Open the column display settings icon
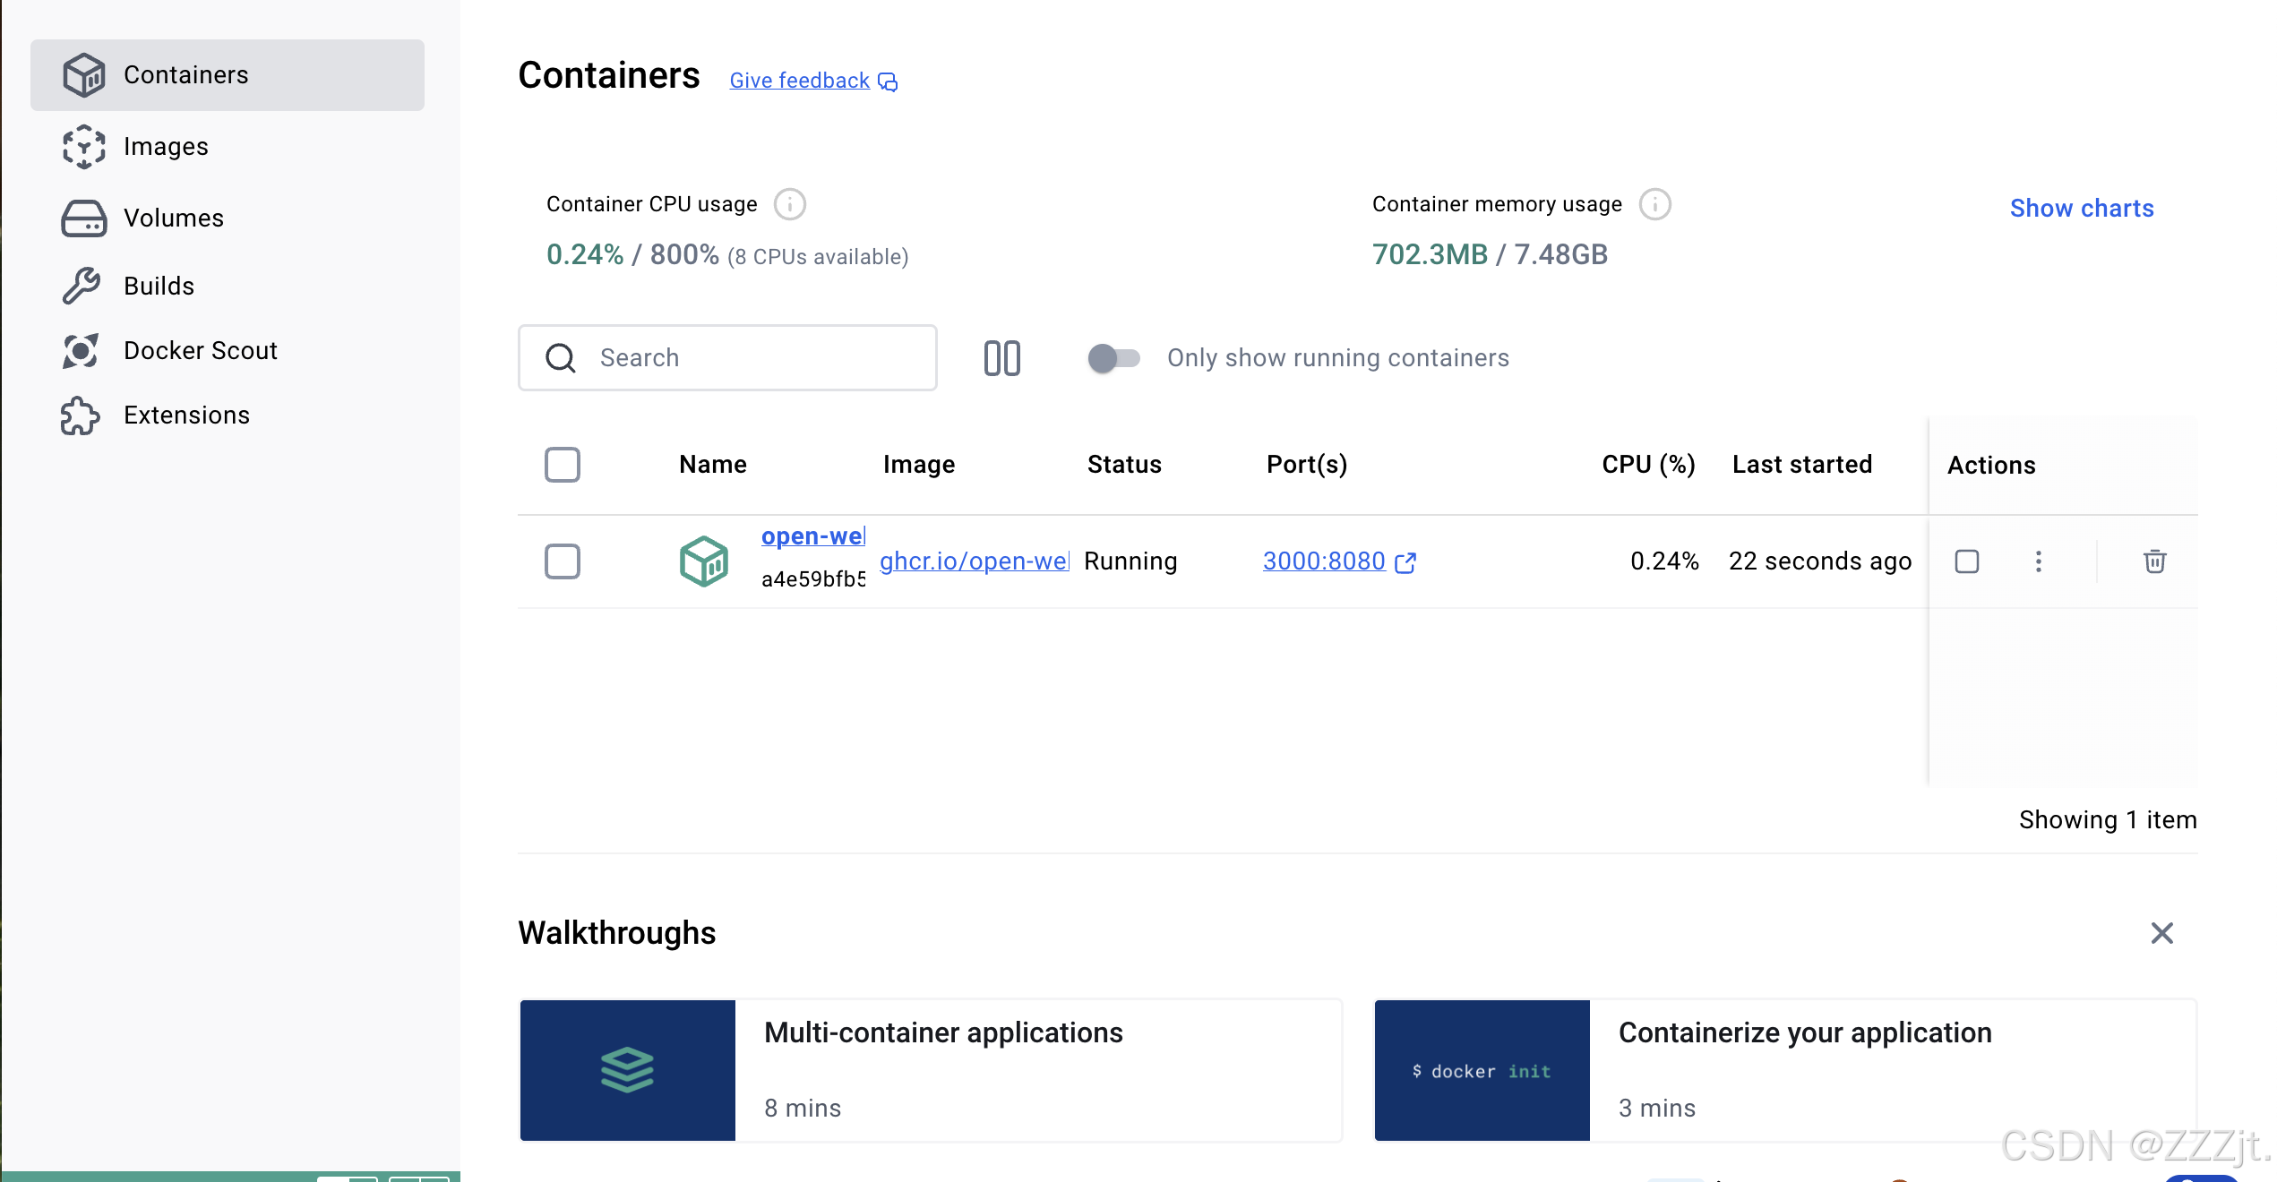This screenshot has width=2277, height=1182. (x=1001, y=358)
